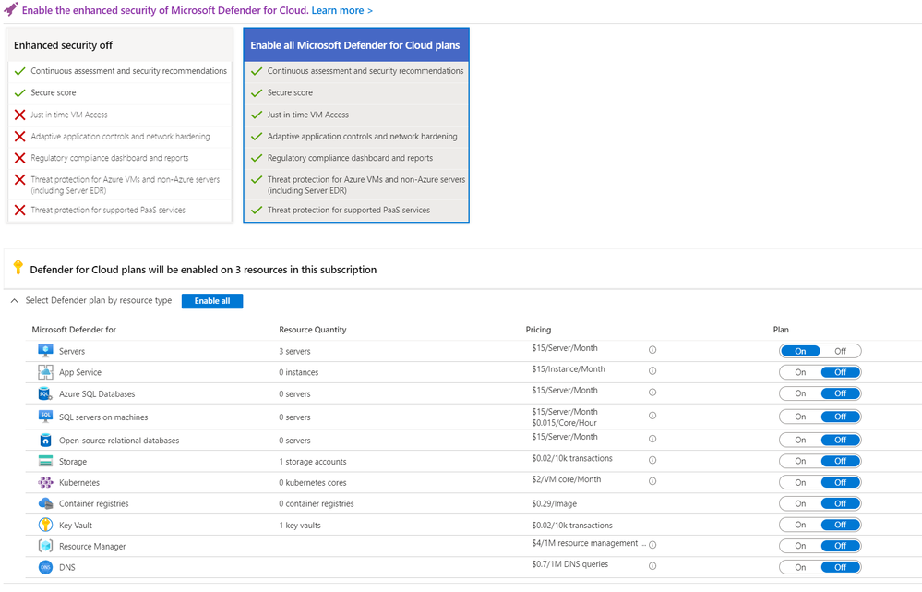Image resolution: width=922 pixels, height=592 pixels.
Task: Select the Enhanced security off card
Action: (x=119, y=45)
